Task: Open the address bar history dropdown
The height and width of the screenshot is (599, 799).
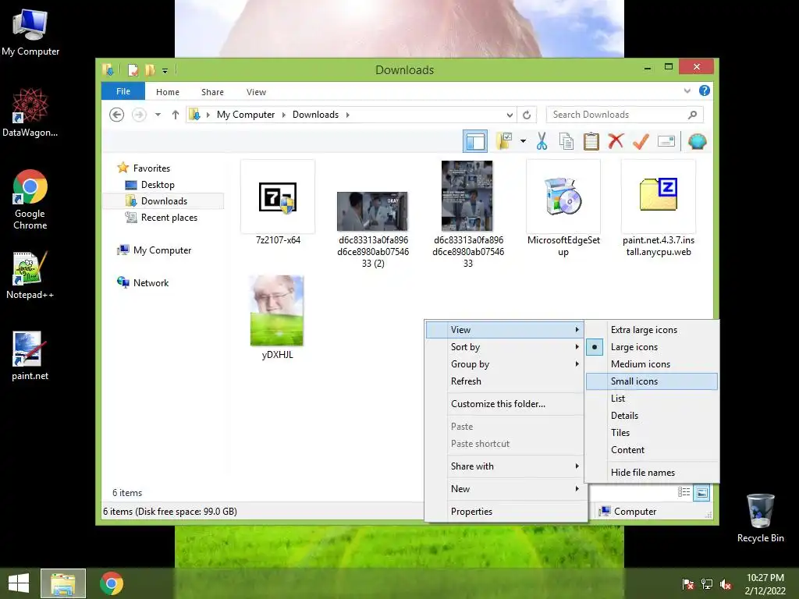Action: click(510, 115)
